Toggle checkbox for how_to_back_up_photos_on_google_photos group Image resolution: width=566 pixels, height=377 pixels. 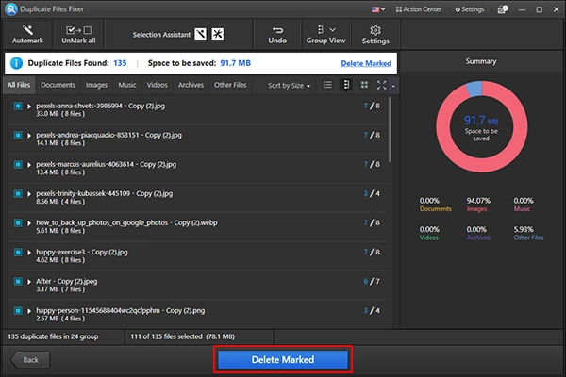(x=18, y=223)
